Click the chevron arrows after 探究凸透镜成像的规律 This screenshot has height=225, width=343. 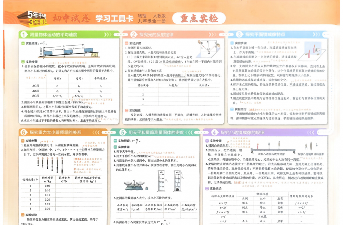coord(311,132)
